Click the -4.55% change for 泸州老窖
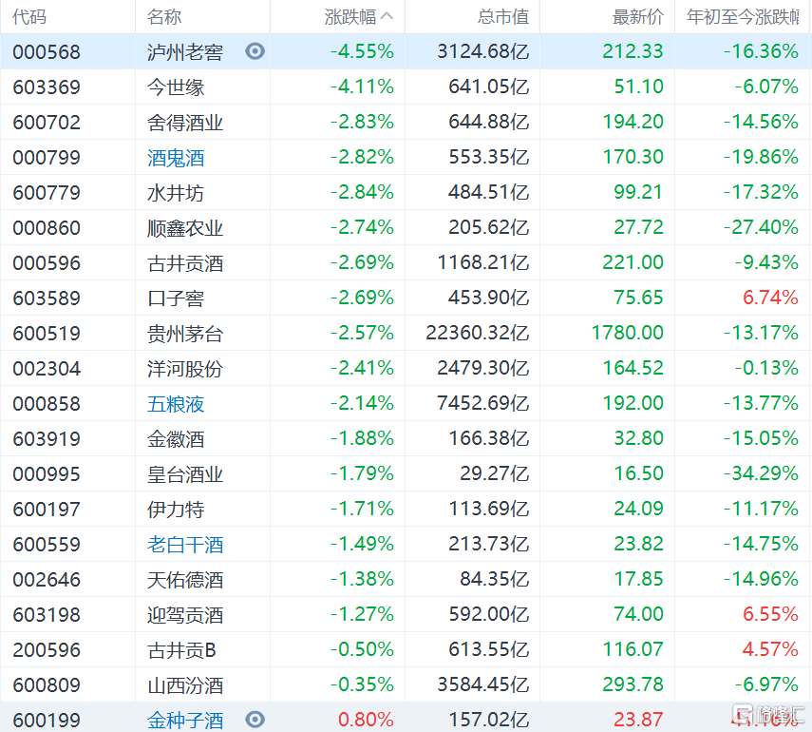This screenshot has height=732, width=812. coord(362,51)
